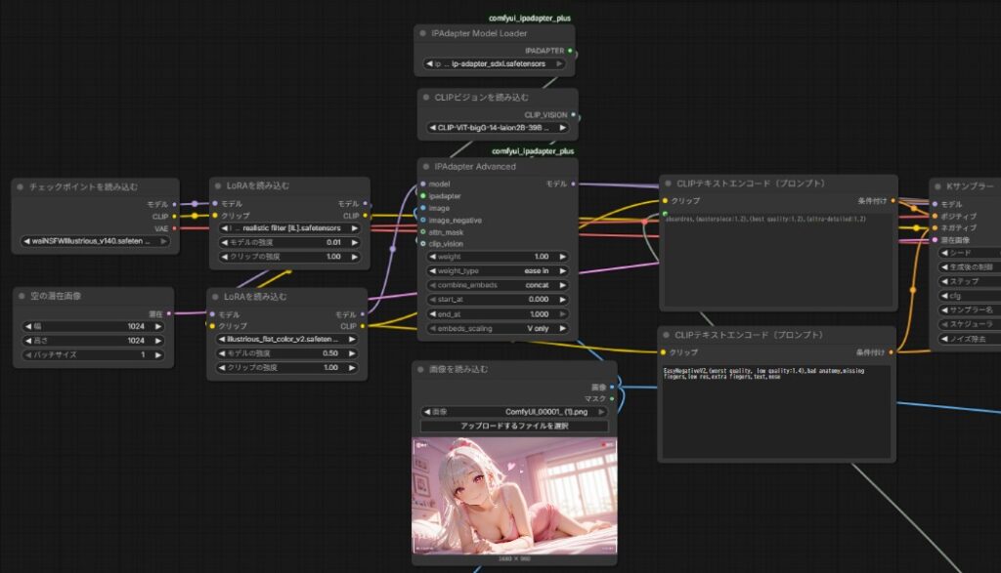Image resolution: width=1001 pixels, height=573 pixels.
Task: Click the IPAdapter weight 1.00 value field
Action: pyautogui.click(x=499, y=256)
